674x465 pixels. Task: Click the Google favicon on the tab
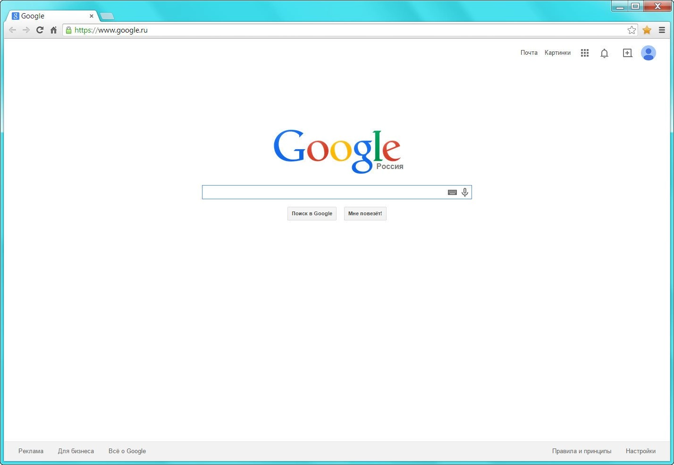16,16
